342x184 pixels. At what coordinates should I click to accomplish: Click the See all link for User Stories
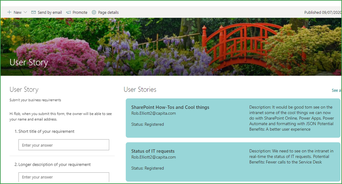coord(336,90)
